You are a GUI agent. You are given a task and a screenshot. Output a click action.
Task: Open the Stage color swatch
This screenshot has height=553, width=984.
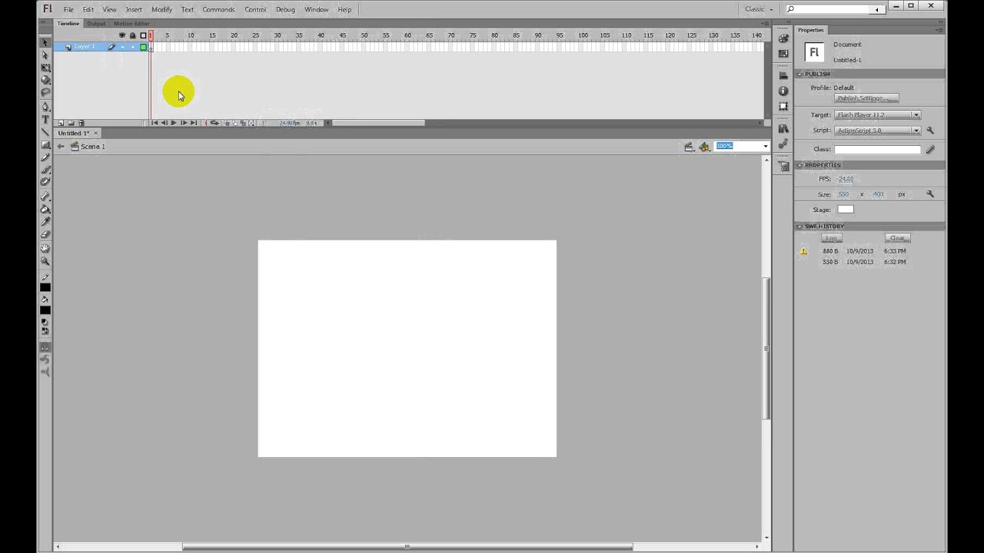coord(846,210)
